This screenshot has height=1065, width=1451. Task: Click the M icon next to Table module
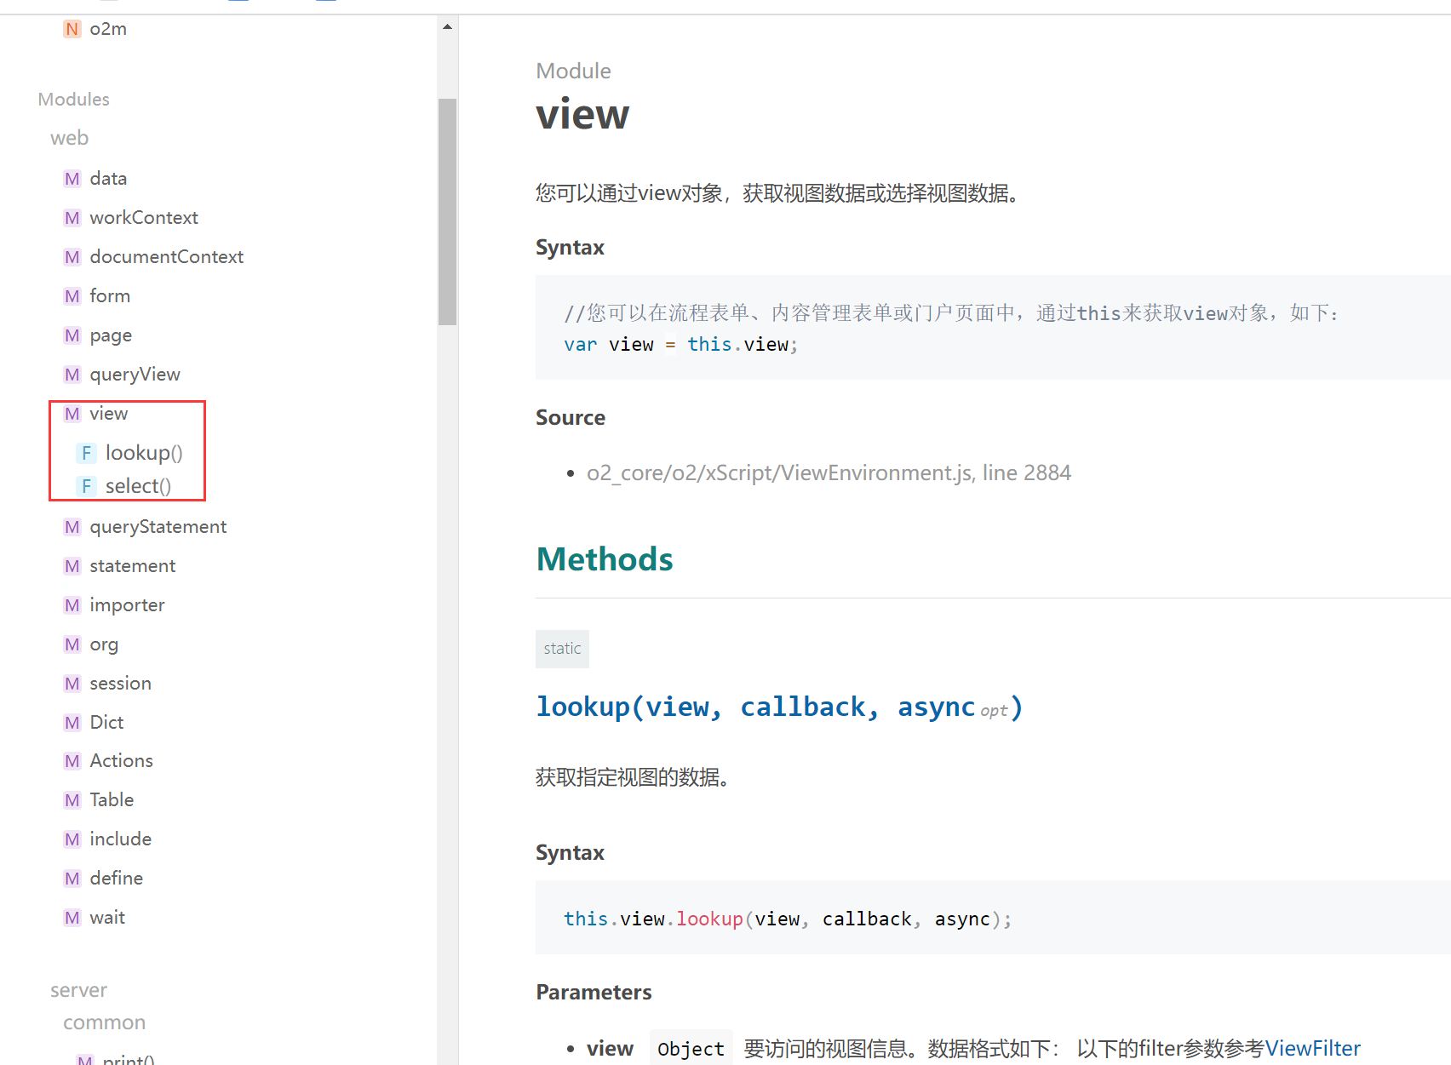tap(72, 799)
